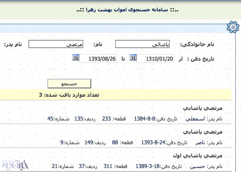This screenshot has height=172, width=241.
Task: Click ردیف value 135
Action: coord(79,119)
